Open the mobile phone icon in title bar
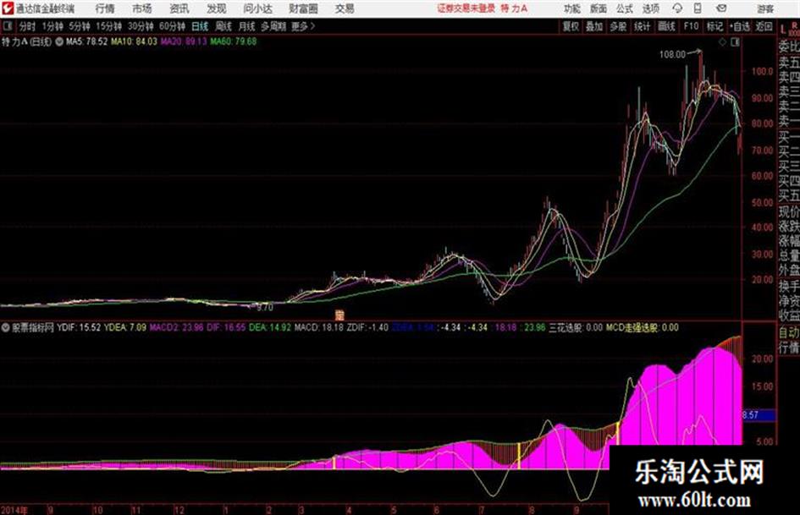The height and width of the screenshot is (515, 800). [698, 8]
